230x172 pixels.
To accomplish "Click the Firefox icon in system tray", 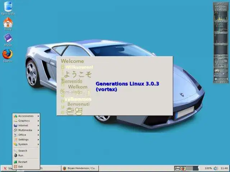I will [x=183, y=168].
